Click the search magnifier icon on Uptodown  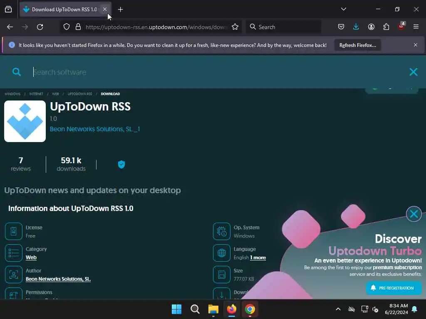point(17,72)
